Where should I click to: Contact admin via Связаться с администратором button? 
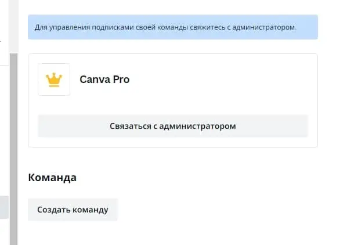[173, 126]
